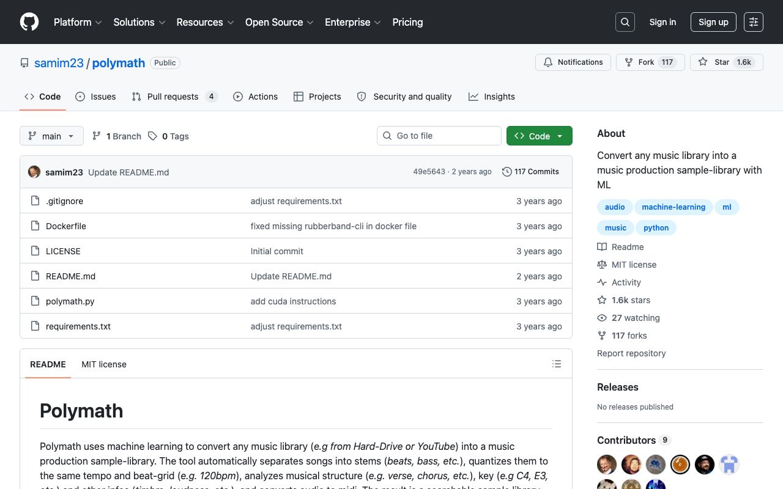
Task: Open commit hash 49e5643
Action: pyautogui.click(x=429, y=172)
